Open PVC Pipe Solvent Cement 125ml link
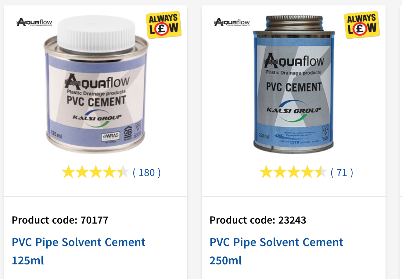 point(78,251)
